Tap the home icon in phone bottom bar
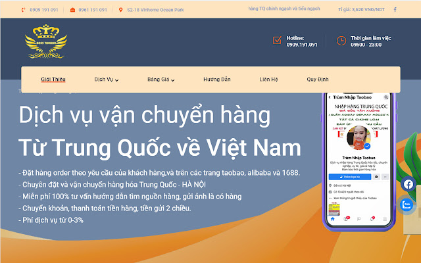This screenshot has width=421, height=263. [x=333, y=219]
